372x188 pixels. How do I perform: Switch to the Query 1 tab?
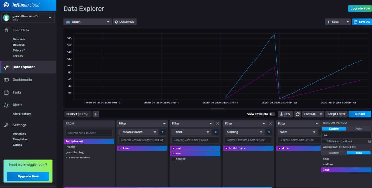(x=77, y=114)
